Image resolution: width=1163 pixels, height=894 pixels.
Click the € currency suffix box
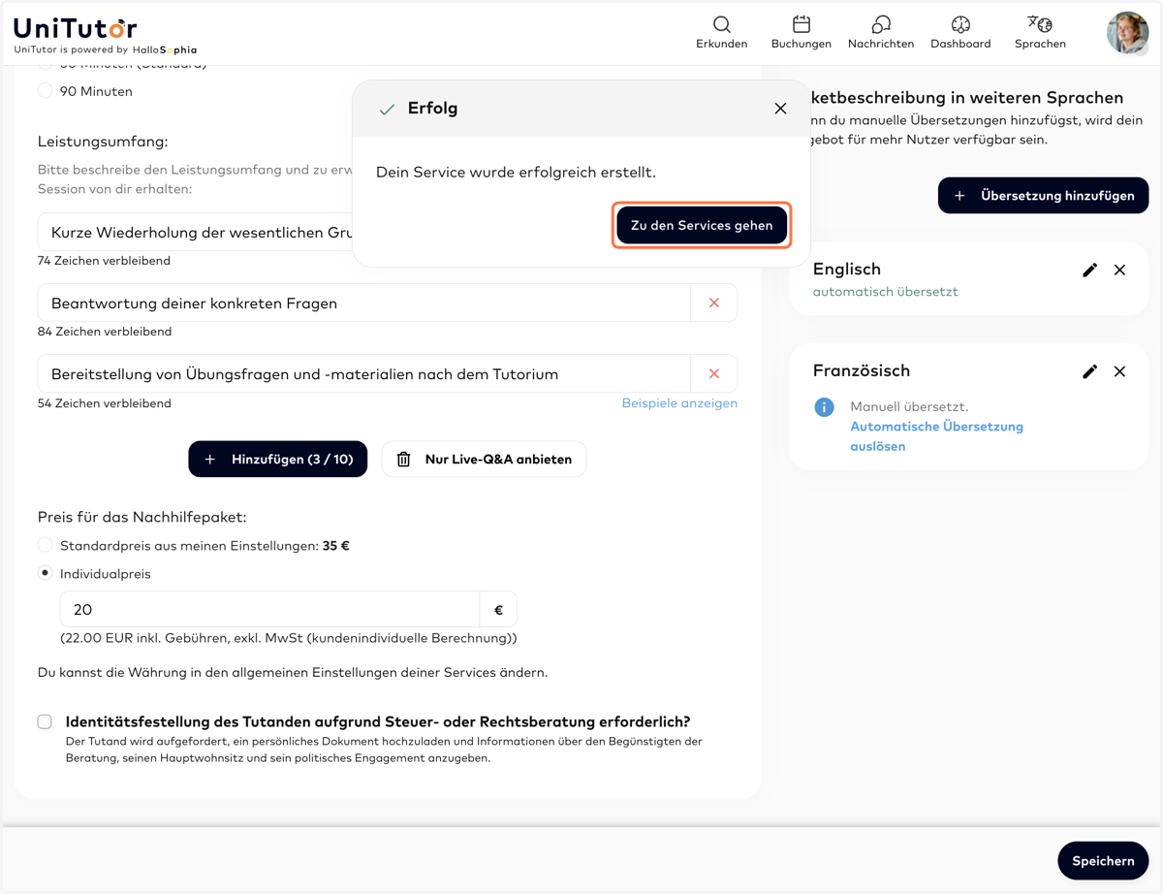point(498,610)
